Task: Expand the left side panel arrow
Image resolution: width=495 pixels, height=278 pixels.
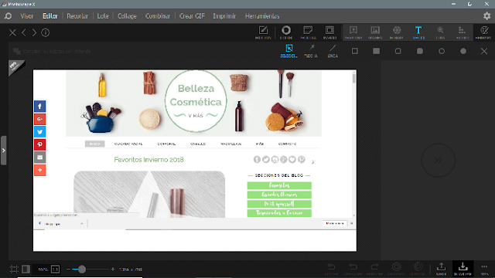Action: click(3, 151)
